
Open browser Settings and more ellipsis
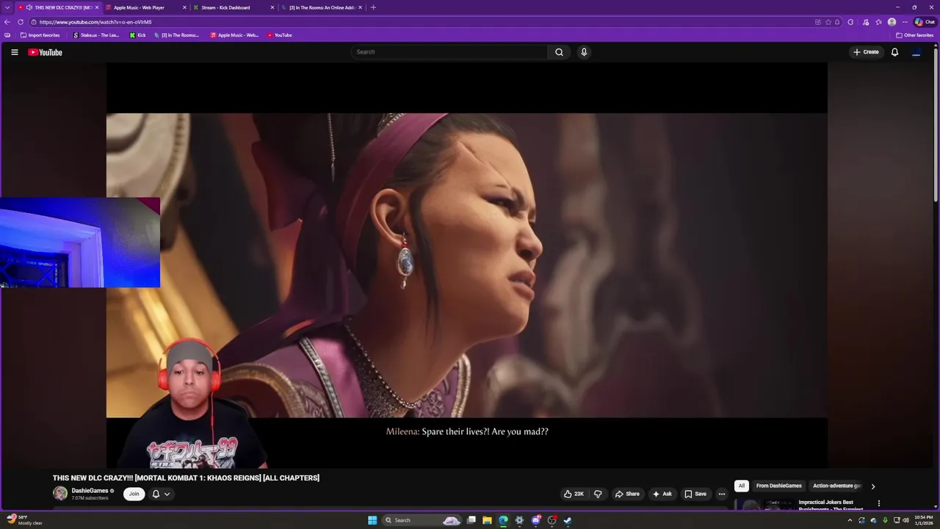905,22
